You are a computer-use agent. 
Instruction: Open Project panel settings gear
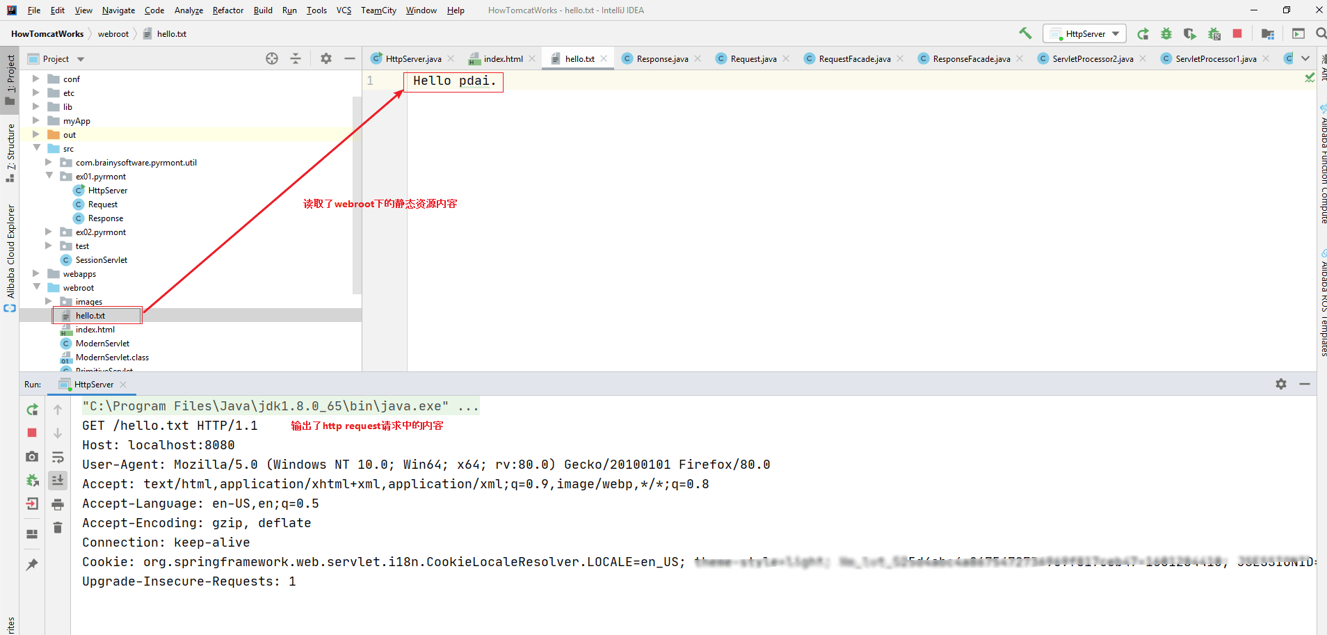click(x=326, y=59)
